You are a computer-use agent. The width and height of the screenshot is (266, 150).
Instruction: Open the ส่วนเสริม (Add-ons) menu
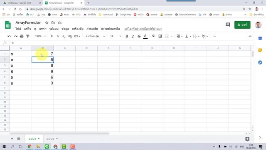click(92, 29)
